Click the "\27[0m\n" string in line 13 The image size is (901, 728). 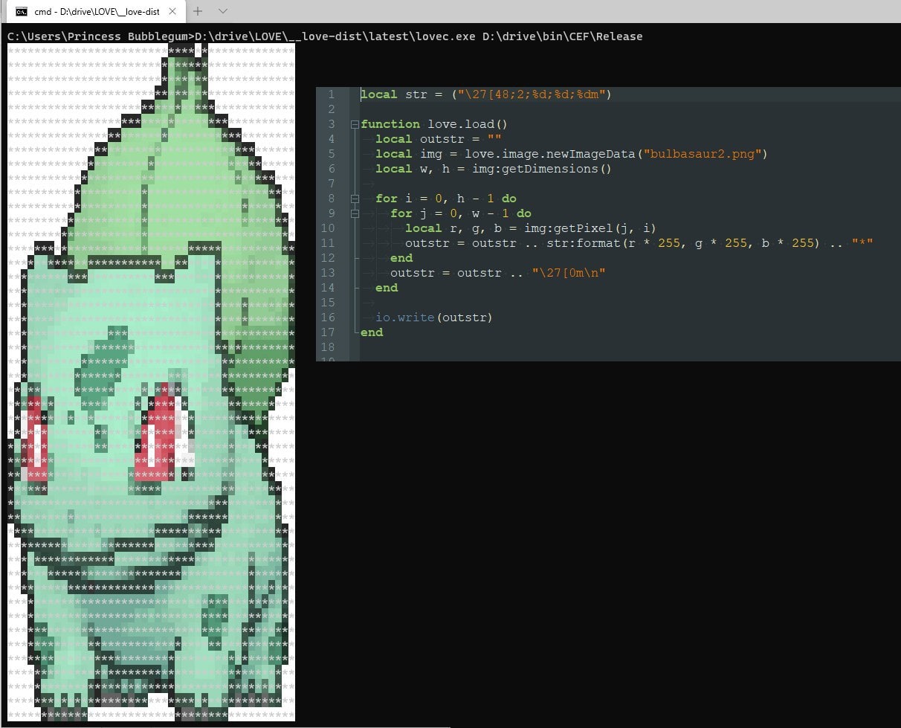click(x=569, y=273)
